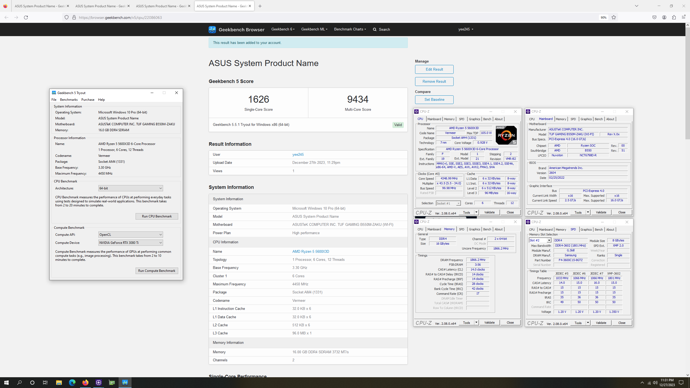Open CPU-Z taskbar icon
Screen dimensions: 690x388
(x=98, y=383)
